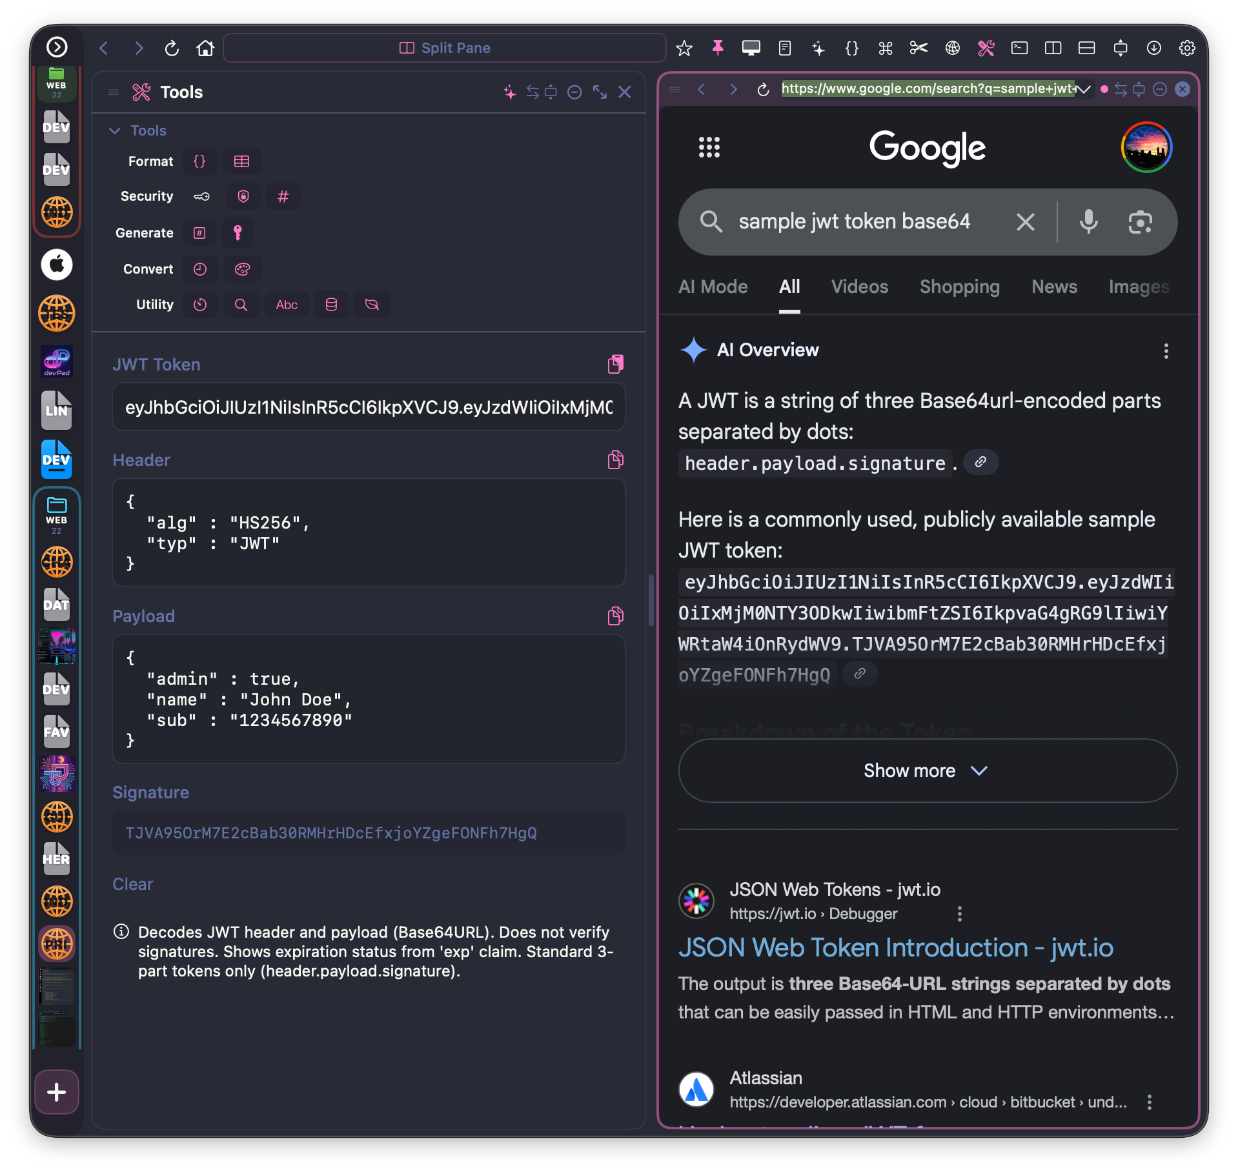1238x1172 pixels.
Task: Open the JSON formatter tool under Format
Action: pos(199,161)
